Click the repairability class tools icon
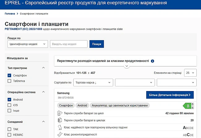This screenshot has height=138, width=201. [60, 134]
